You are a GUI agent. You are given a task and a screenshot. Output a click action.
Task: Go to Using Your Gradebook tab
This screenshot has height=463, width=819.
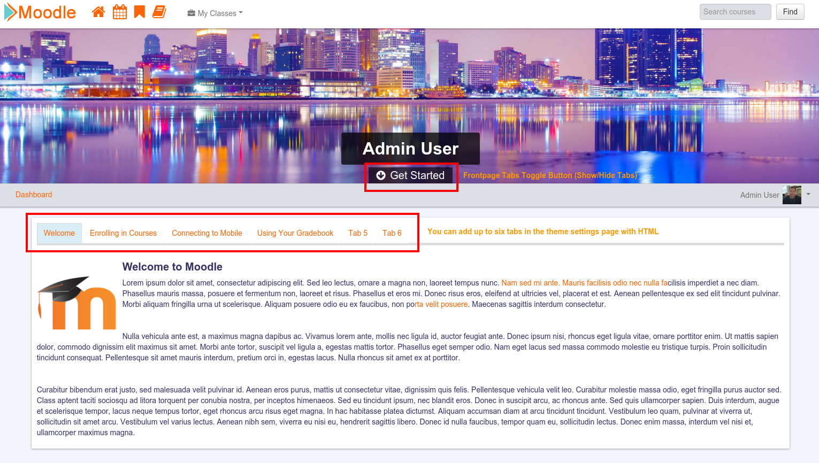point(295,233)
